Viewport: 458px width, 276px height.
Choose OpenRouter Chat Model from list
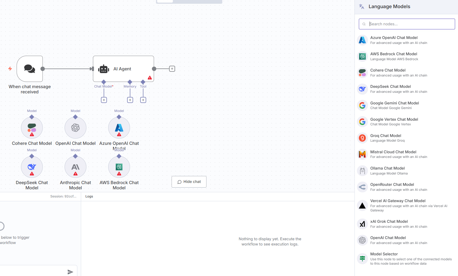point(406,187)
